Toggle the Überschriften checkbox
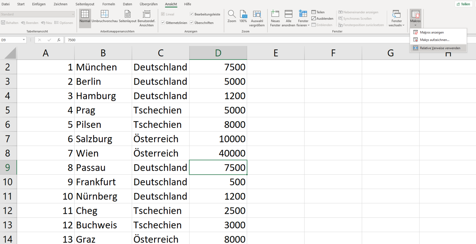 click(192, 23)
